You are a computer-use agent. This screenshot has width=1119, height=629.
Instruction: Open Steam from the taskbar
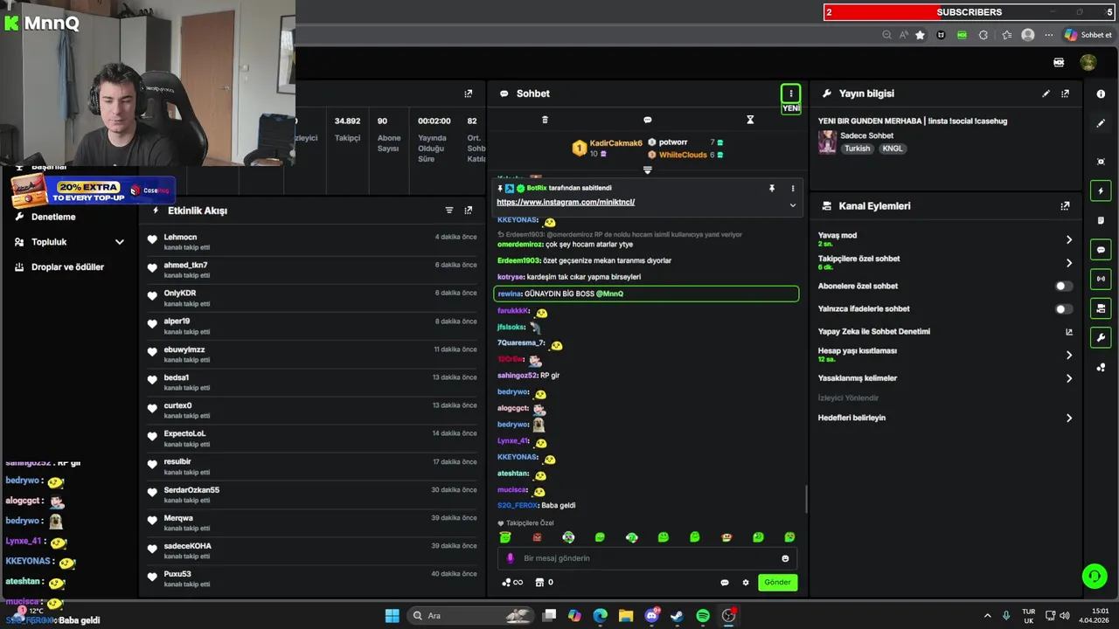pyautogui.click(x=677, y=616)
